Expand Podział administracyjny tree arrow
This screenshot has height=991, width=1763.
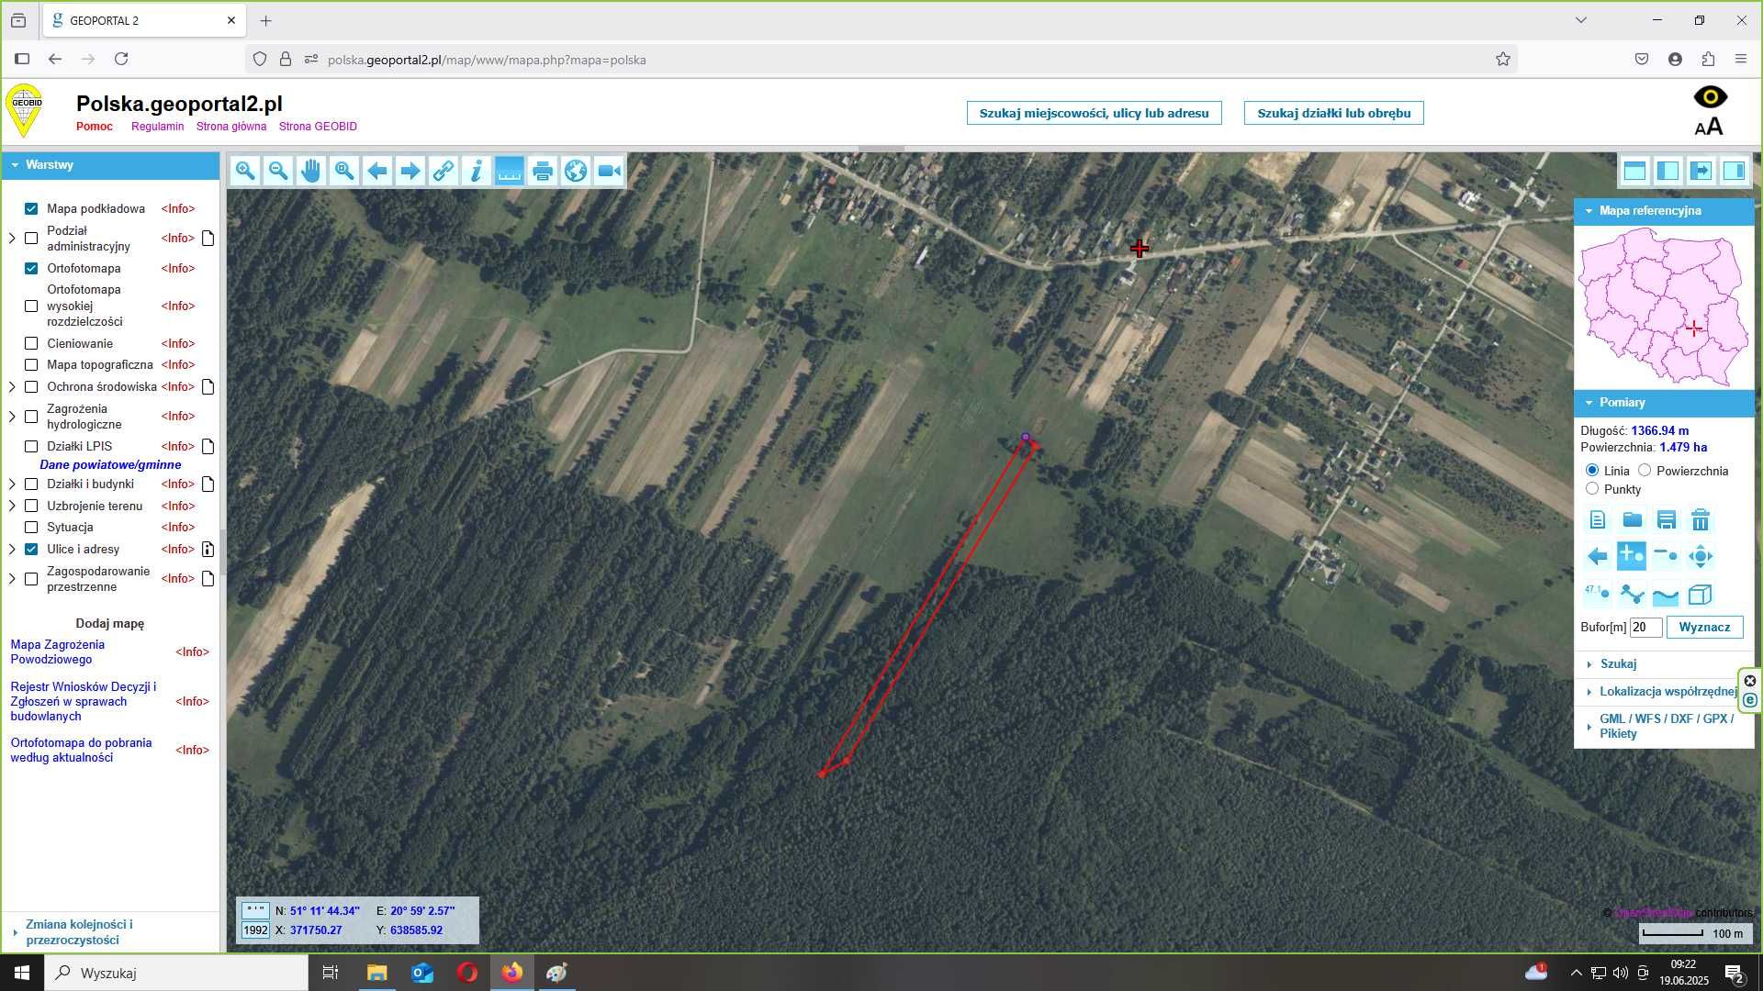click(12, 239)
